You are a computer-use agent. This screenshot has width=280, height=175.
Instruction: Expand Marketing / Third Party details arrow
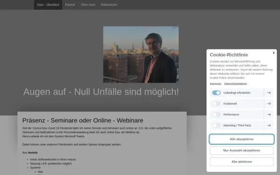click(269, 126)
